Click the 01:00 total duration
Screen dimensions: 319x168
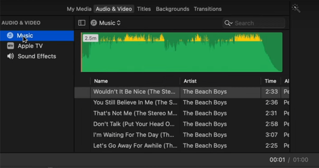point(301,160)
